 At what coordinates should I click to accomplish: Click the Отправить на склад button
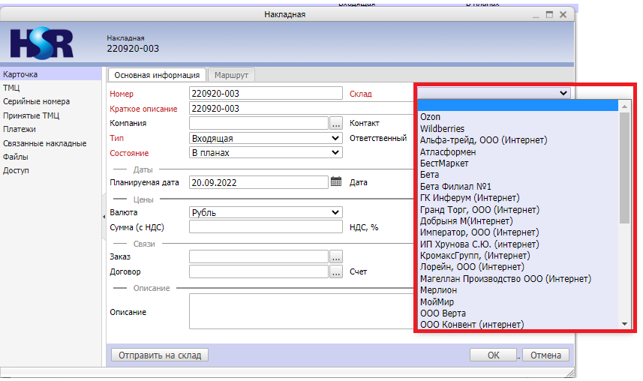(160, 355)
